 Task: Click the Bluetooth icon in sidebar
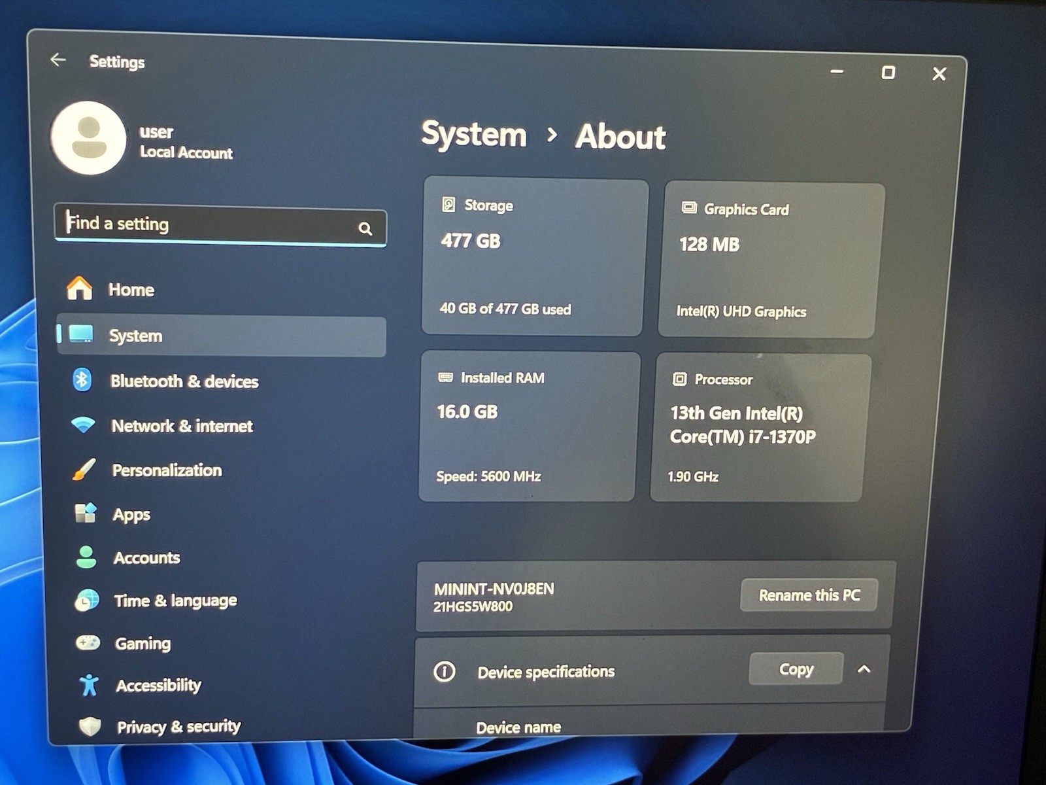pyautogui.click(x=82, y=379)
